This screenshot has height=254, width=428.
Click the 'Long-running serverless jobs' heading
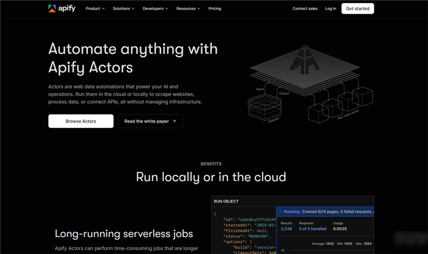124,234
